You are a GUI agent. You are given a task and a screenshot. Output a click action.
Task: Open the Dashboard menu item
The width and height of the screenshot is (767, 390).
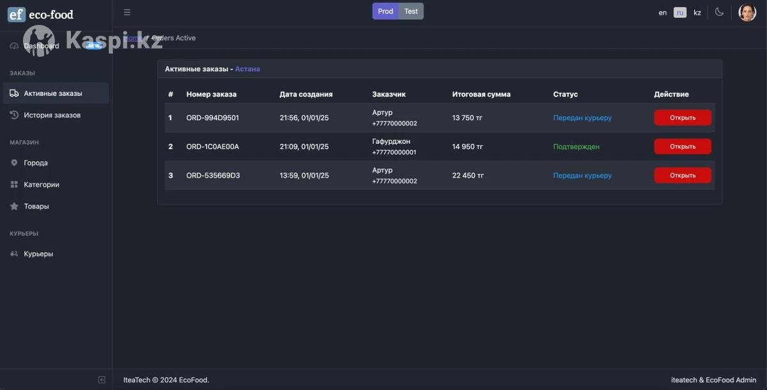tap(42, 46)
